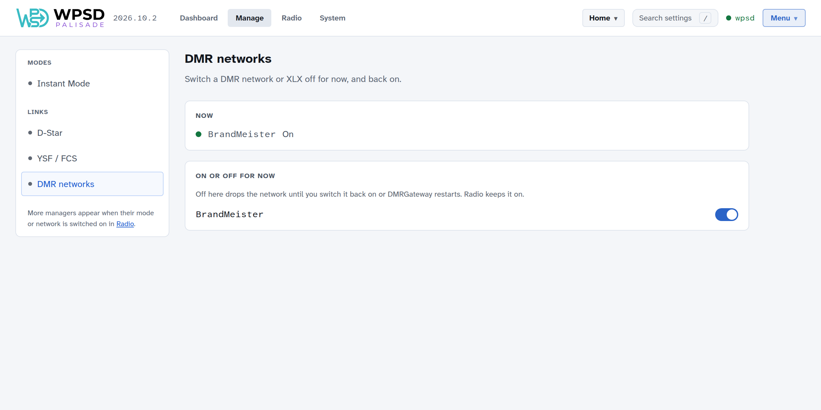The width and height of the screenshot is (821, 410).
Task: Open the Dashboard tab
Action: tap(199, 18)
